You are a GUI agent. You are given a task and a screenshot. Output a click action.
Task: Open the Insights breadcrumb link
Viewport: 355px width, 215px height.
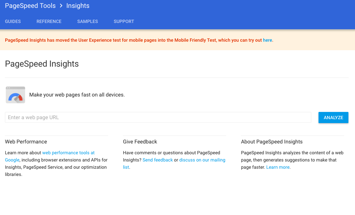pos(78,6)
